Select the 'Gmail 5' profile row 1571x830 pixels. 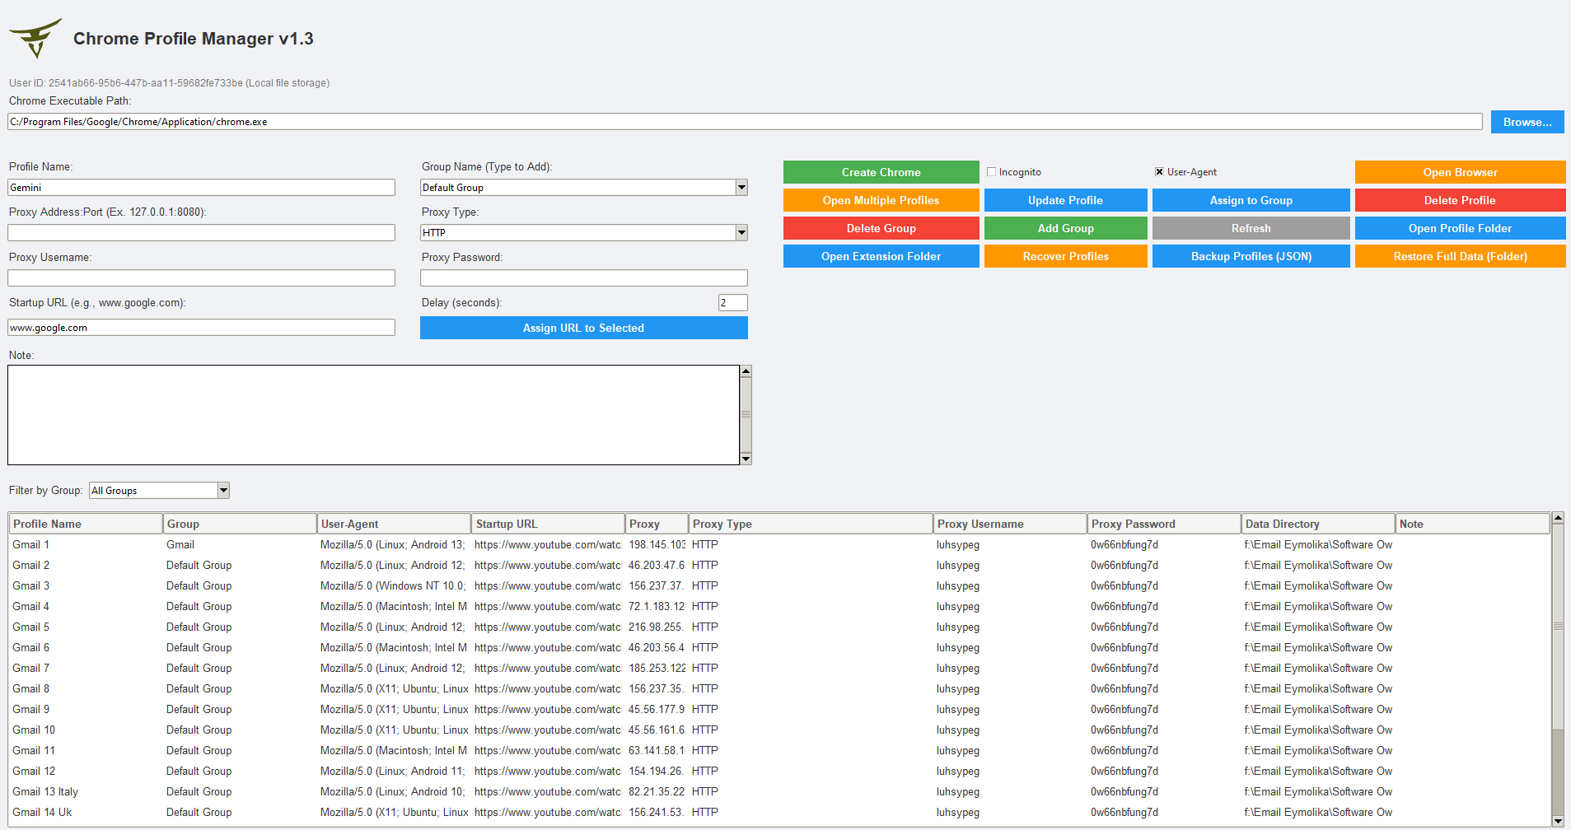click(779, 627)
